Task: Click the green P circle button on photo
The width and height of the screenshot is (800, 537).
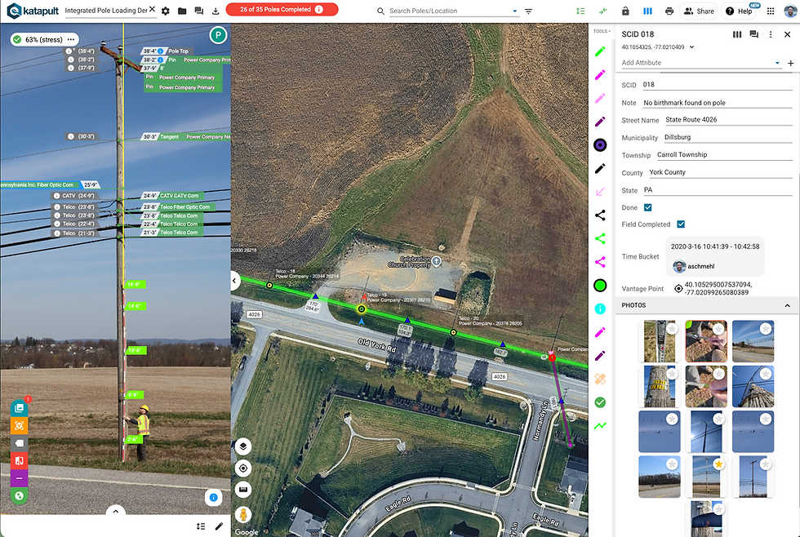Action: click(219, 35)
